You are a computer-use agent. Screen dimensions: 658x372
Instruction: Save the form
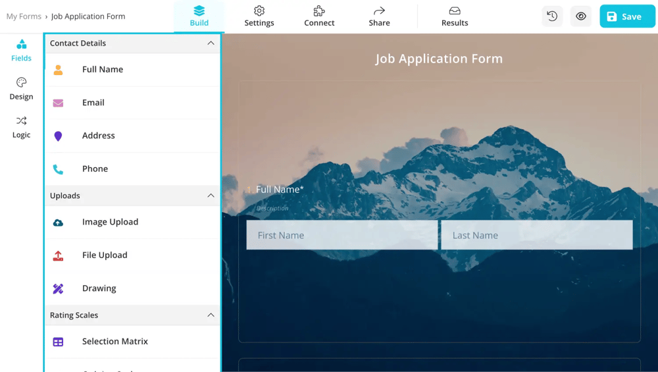pos(627,16)
